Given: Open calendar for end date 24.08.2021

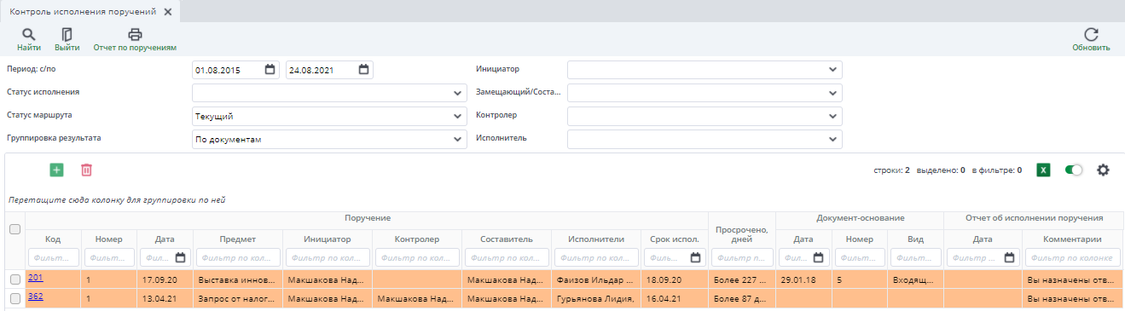Looking at the screenshot, I should (363, 70).
